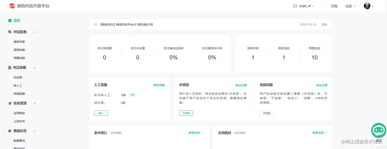Click the 预置技能 count 10

tap(315, 58)
